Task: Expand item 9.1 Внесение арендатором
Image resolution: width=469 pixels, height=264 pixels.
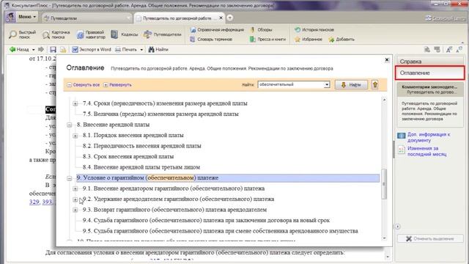Action: click(x=75, y=188)
